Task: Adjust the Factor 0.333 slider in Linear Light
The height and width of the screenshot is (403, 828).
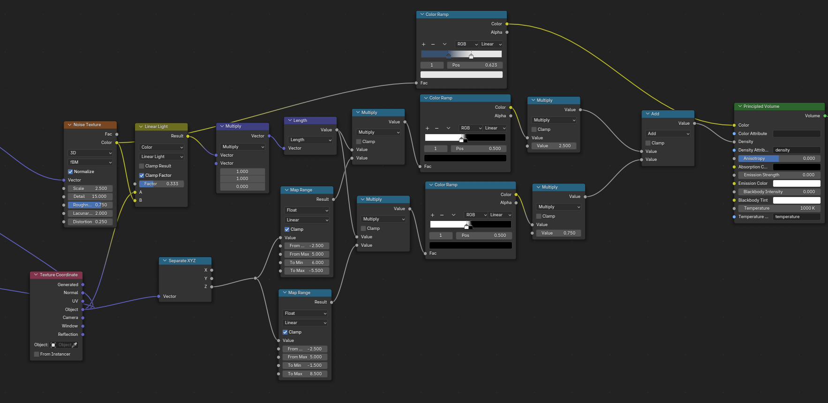Action: tap(162, 184)
